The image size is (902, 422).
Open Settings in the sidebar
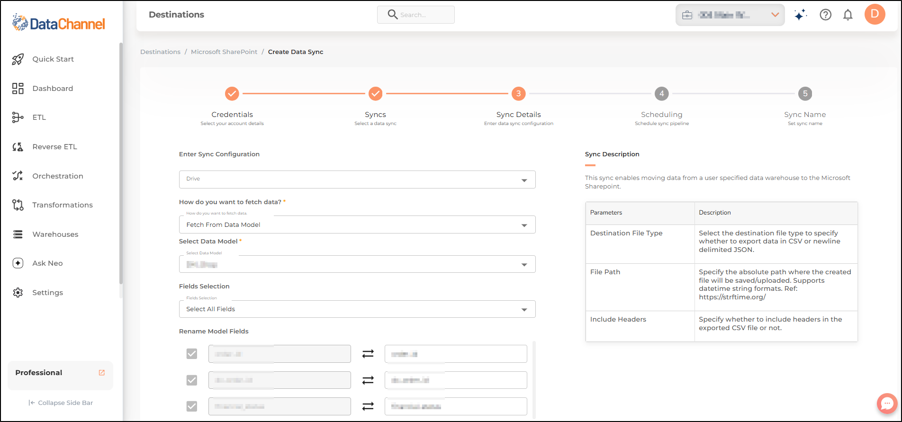[x=47, y=293]
